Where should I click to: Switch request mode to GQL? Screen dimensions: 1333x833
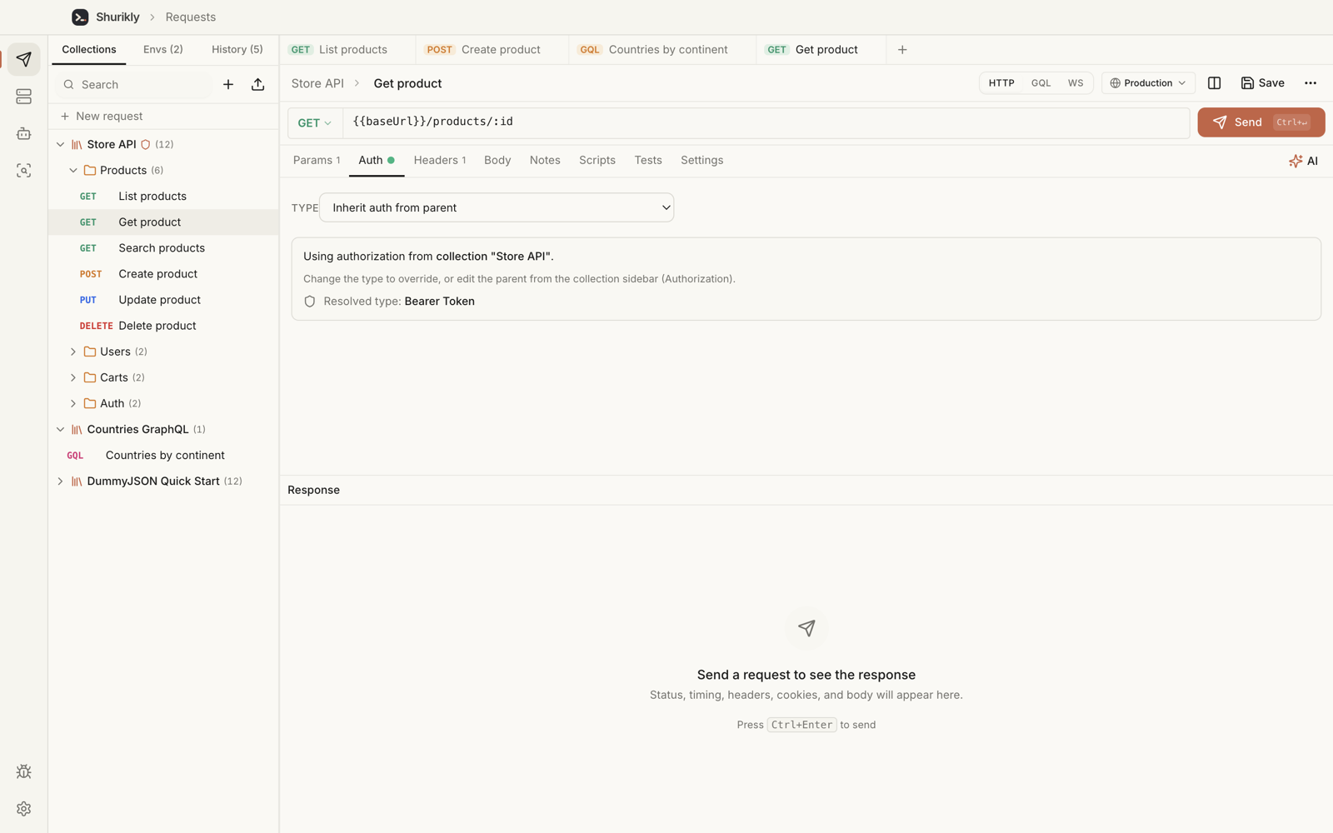coord(1041,83)
